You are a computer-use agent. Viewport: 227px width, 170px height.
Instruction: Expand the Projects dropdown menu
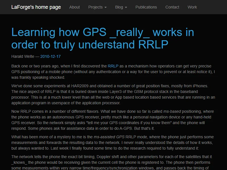[x=97, y=7]
